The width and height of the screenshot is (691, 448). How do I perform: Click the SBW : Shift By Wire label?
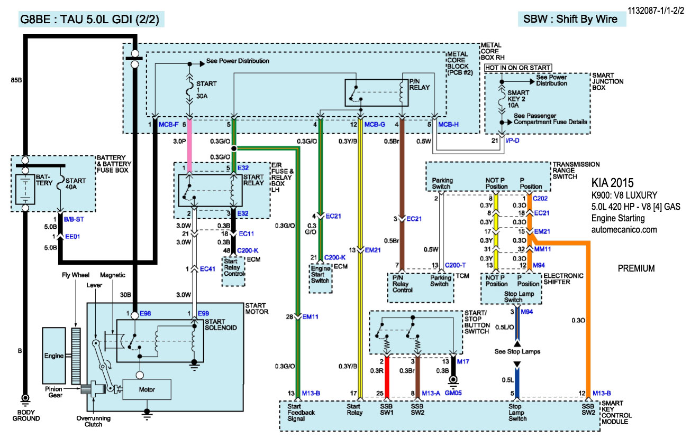click(570, 20)
